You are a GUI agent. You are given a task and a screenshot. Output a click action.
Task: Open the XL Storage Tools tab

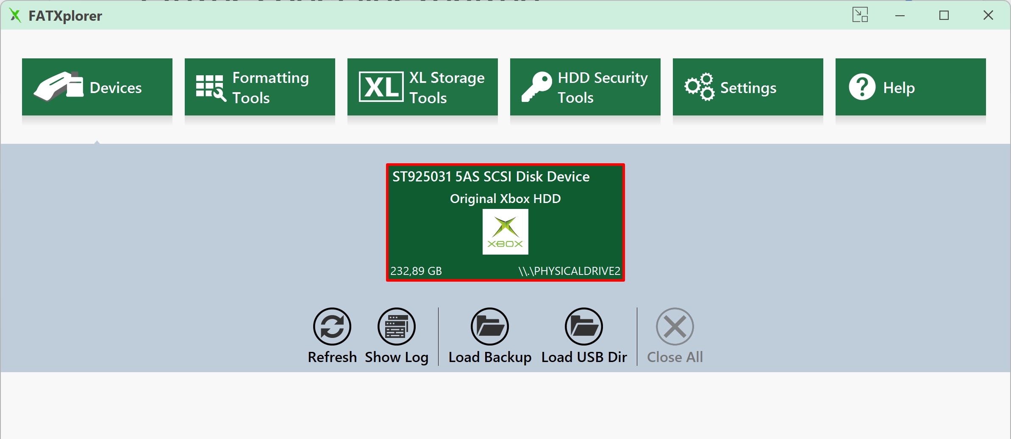[x=422, y=87]
